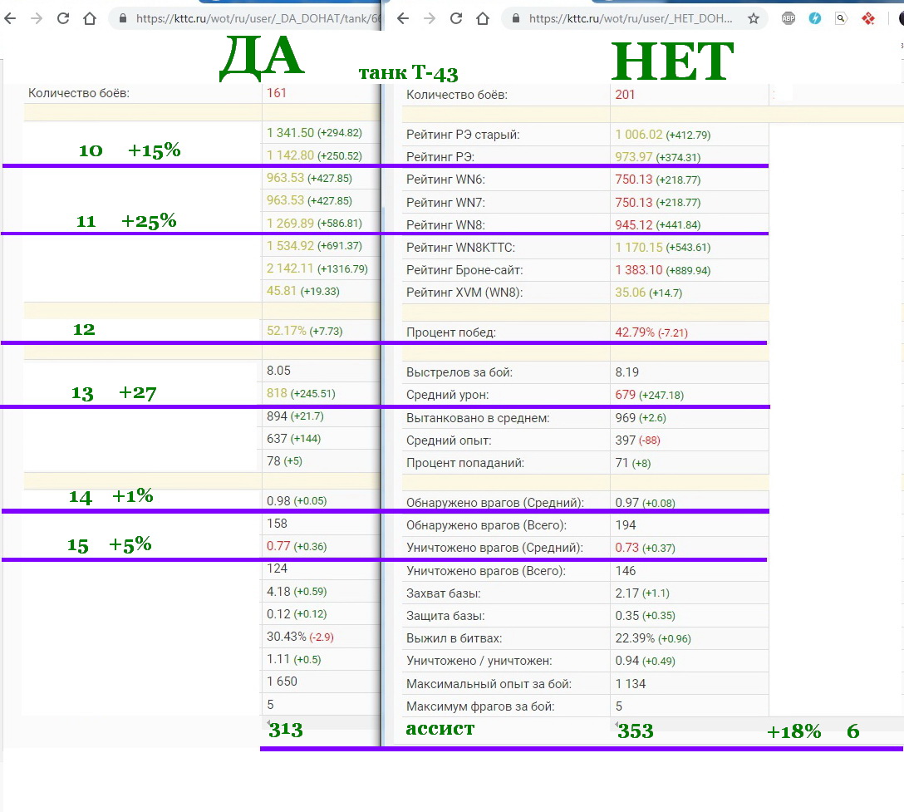Open home page in the left browser
Image resolution: width=904 pixels, height=812 pixels.
[90, 18]
